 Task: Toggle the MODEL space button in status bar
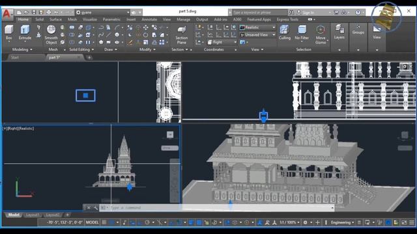tap(93, 222)
